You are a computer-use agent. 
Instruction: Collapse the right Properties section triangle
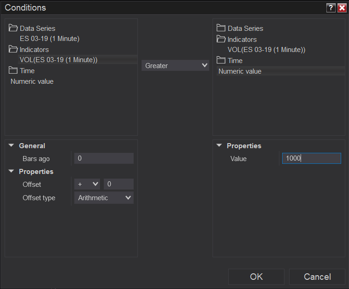[219, 145]
